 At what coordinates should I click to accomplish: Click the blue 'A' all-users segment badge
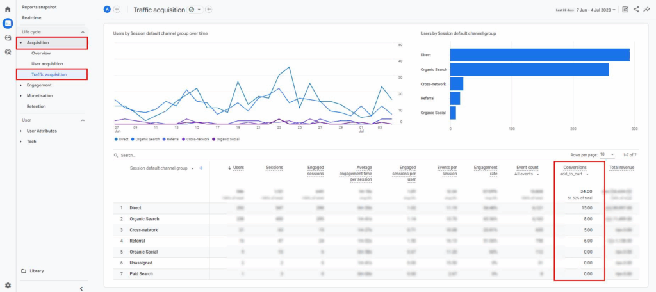pyautogui.click(x=107, y=10)
